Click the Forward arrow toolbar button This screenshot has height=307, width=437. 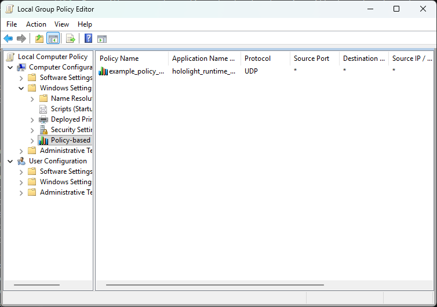(21, 38)
